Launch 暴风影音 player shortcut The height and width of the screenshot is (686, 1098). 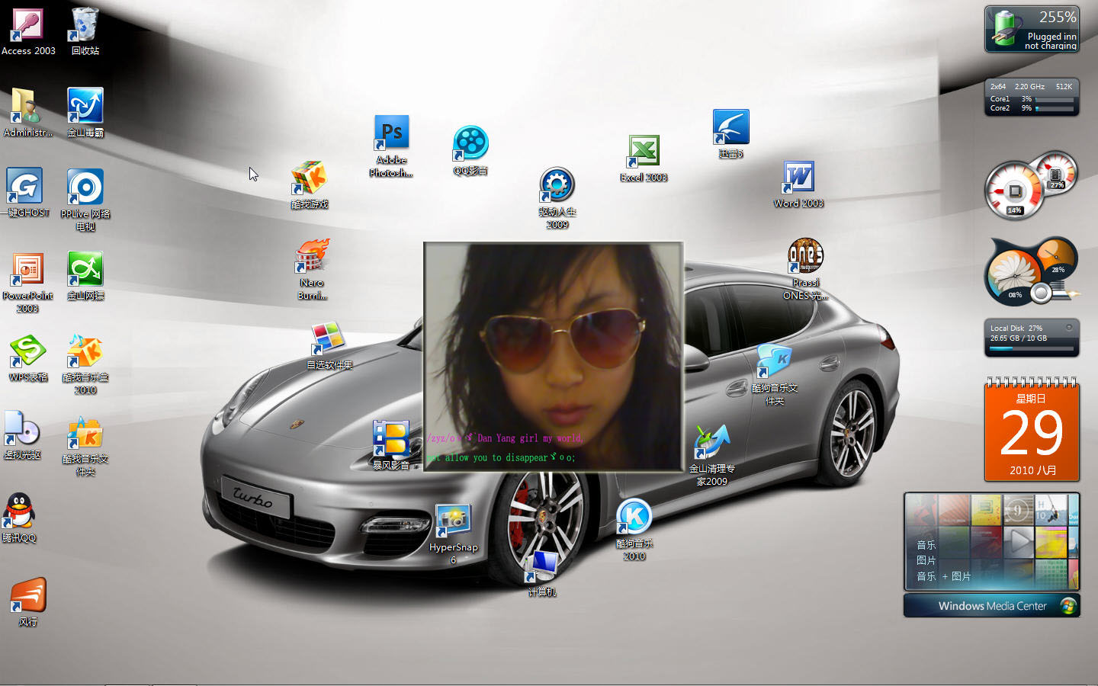[390, 445]
